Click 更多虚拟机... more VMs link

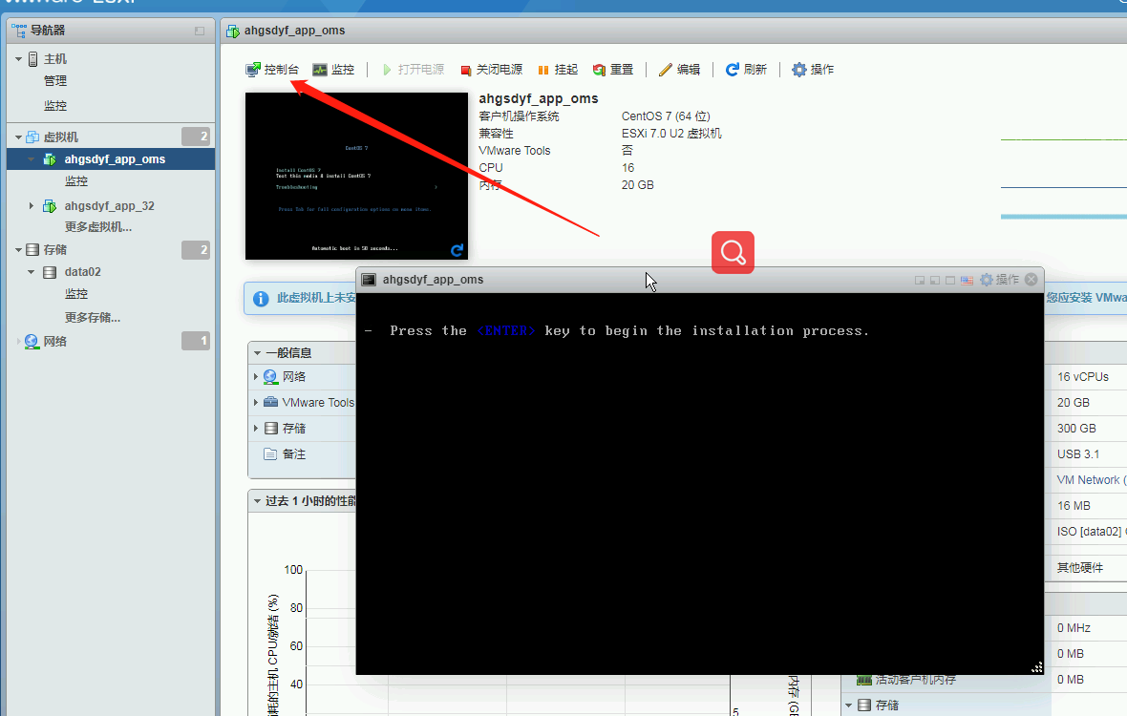click(97, 227)
